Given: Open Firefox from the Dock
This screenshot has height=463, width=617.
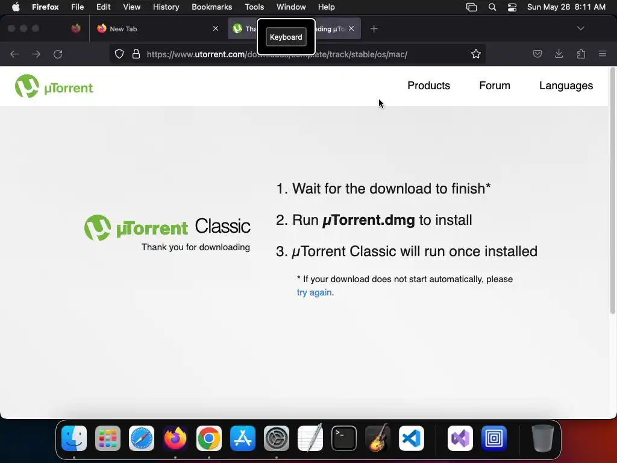Looking at the screenshot, I should pos(175,438).
